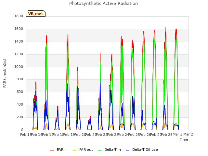208x156 pixels.
Task: Select the chart title Photosynthetic Active Radiation
Action: [103, 4]
